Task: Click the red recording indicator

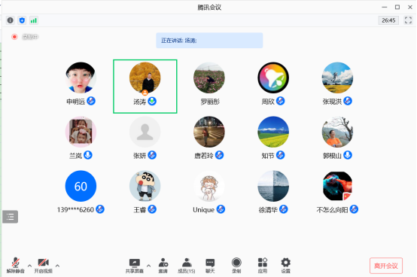Action: [x=14, y=37]
